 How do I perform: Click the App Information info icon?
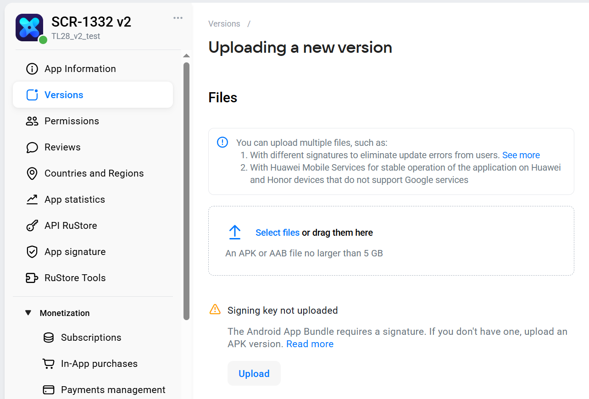click(x=32, y=69)
